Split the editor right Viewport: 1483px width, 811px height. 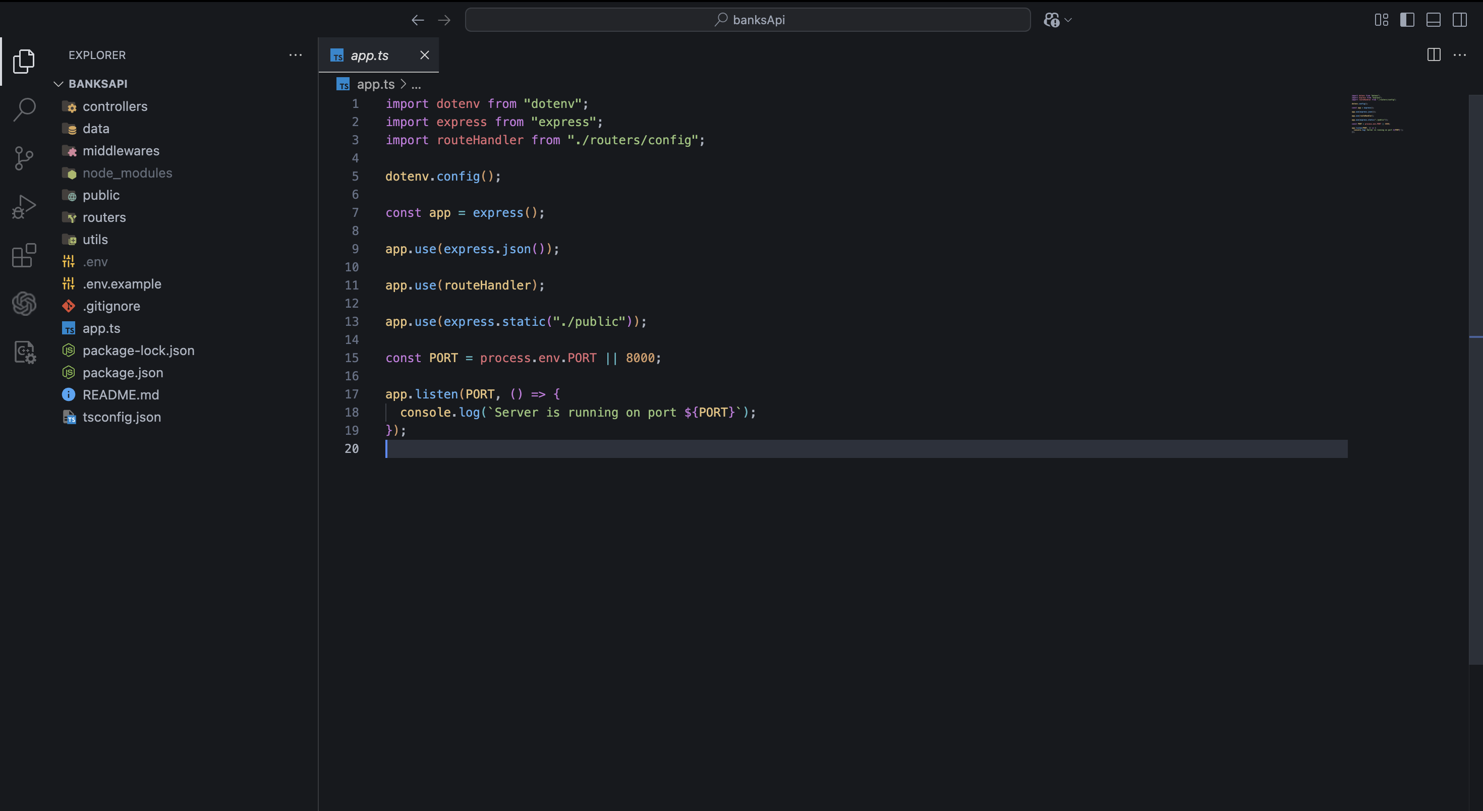pos(1434,54)
